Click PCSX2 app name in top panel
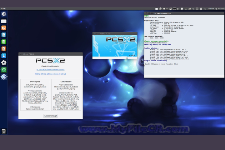This screenshot has width=225, height=150. [3, 9]
